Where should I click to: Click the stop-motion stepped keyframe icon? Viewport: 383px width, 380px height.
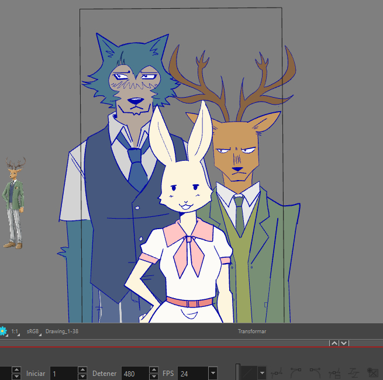[x=353, y=372]
